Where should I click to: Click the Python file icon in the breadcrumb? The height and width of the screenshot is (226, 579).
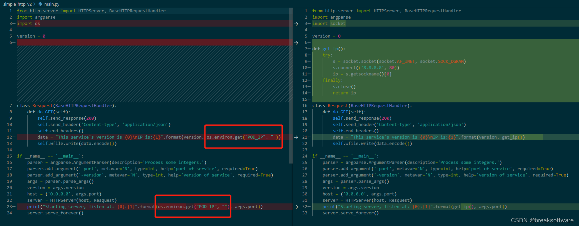(40, 4)
